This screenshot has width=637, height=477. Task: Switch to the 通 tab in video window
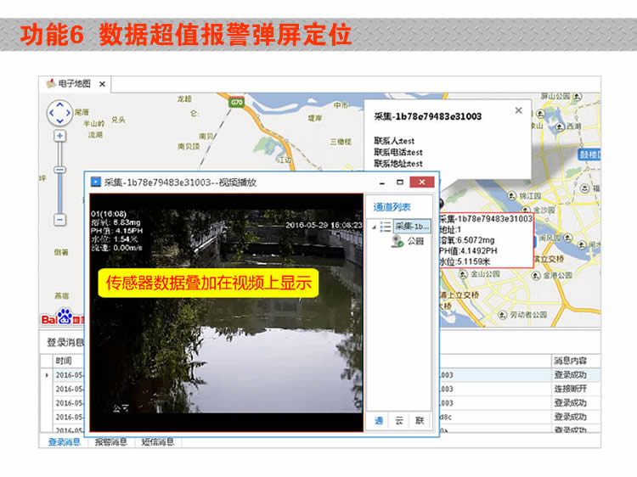[379, 421]
